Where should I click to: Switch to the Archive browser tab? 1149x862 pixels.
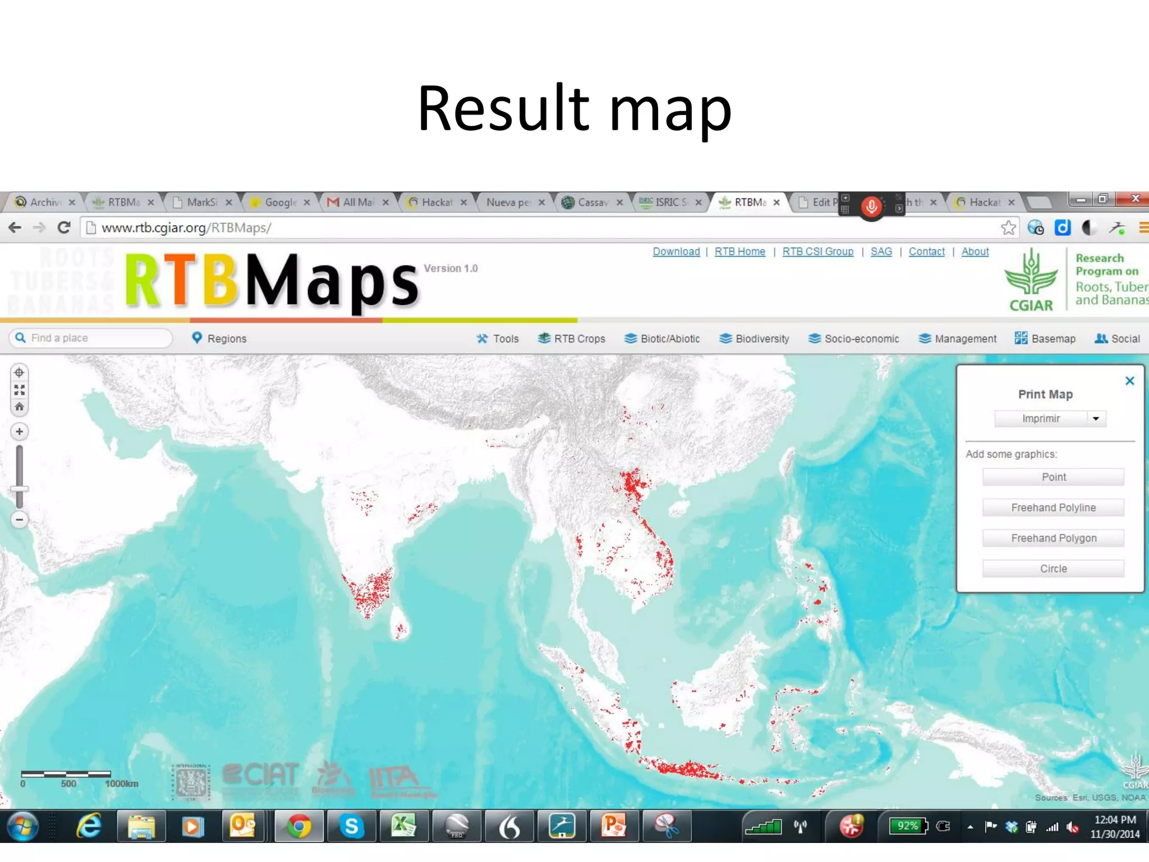click(44, 202)
